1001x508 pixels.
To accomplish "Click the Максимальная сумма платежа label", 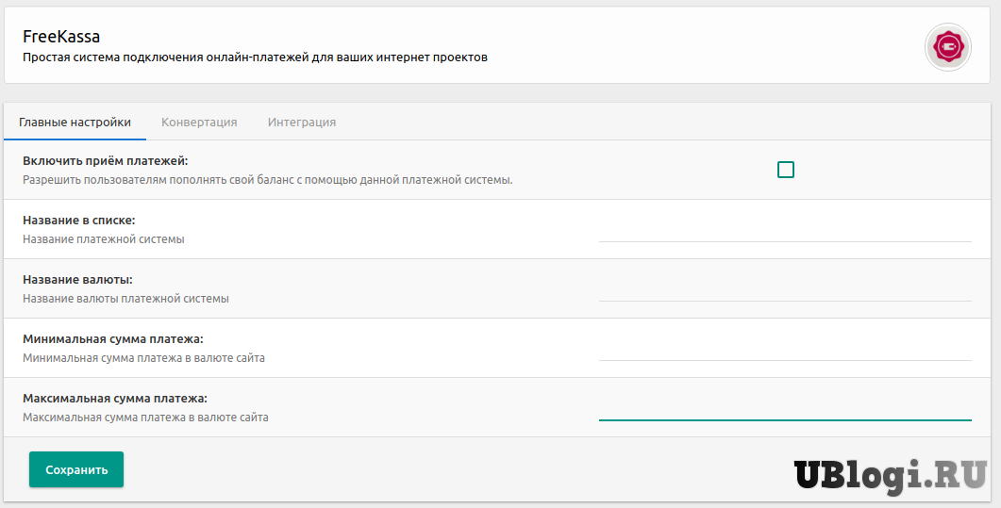I will 115,398.
